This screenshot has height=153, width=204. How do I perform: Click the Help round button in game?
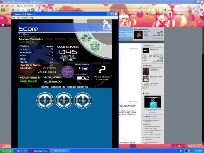pyautogui.click(x=82, y=100)
